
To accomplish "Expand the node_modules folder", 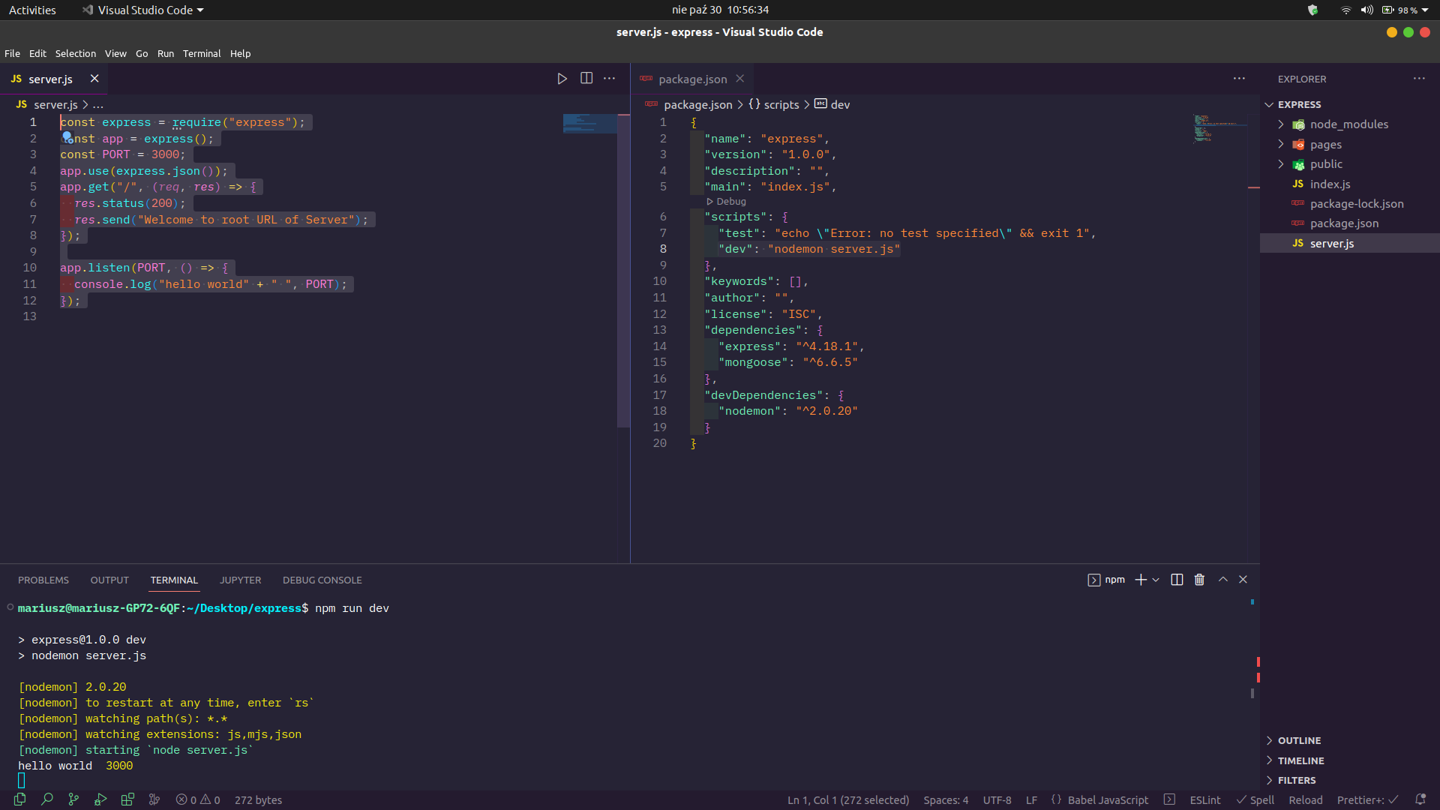I will [x=1348, y=124].
